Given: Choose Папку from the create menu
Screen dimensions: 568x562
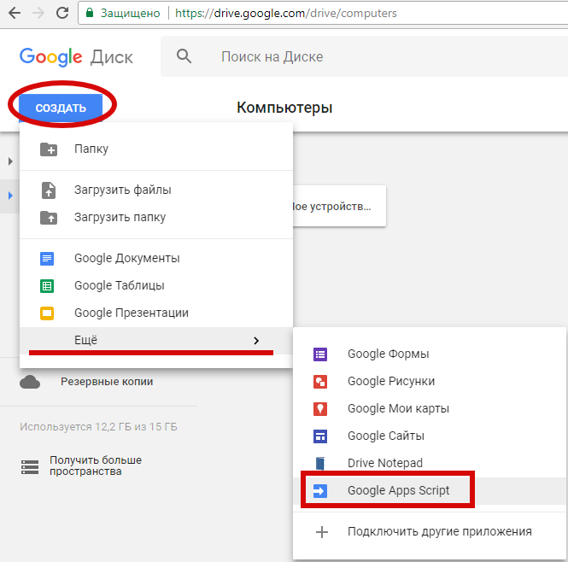Looking at the screenshot, I should 156,149.
